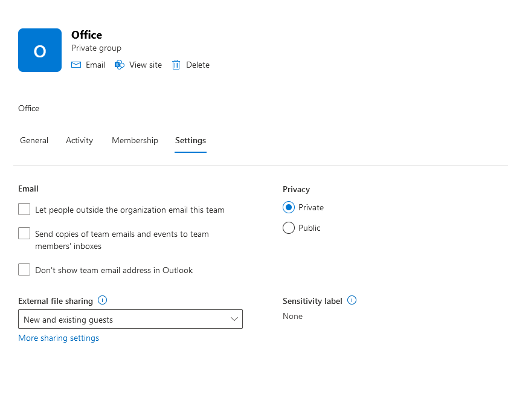This screenshot has width=508, height=403.
Task: Switch to the General tab
Action: (x=34, y=140)
